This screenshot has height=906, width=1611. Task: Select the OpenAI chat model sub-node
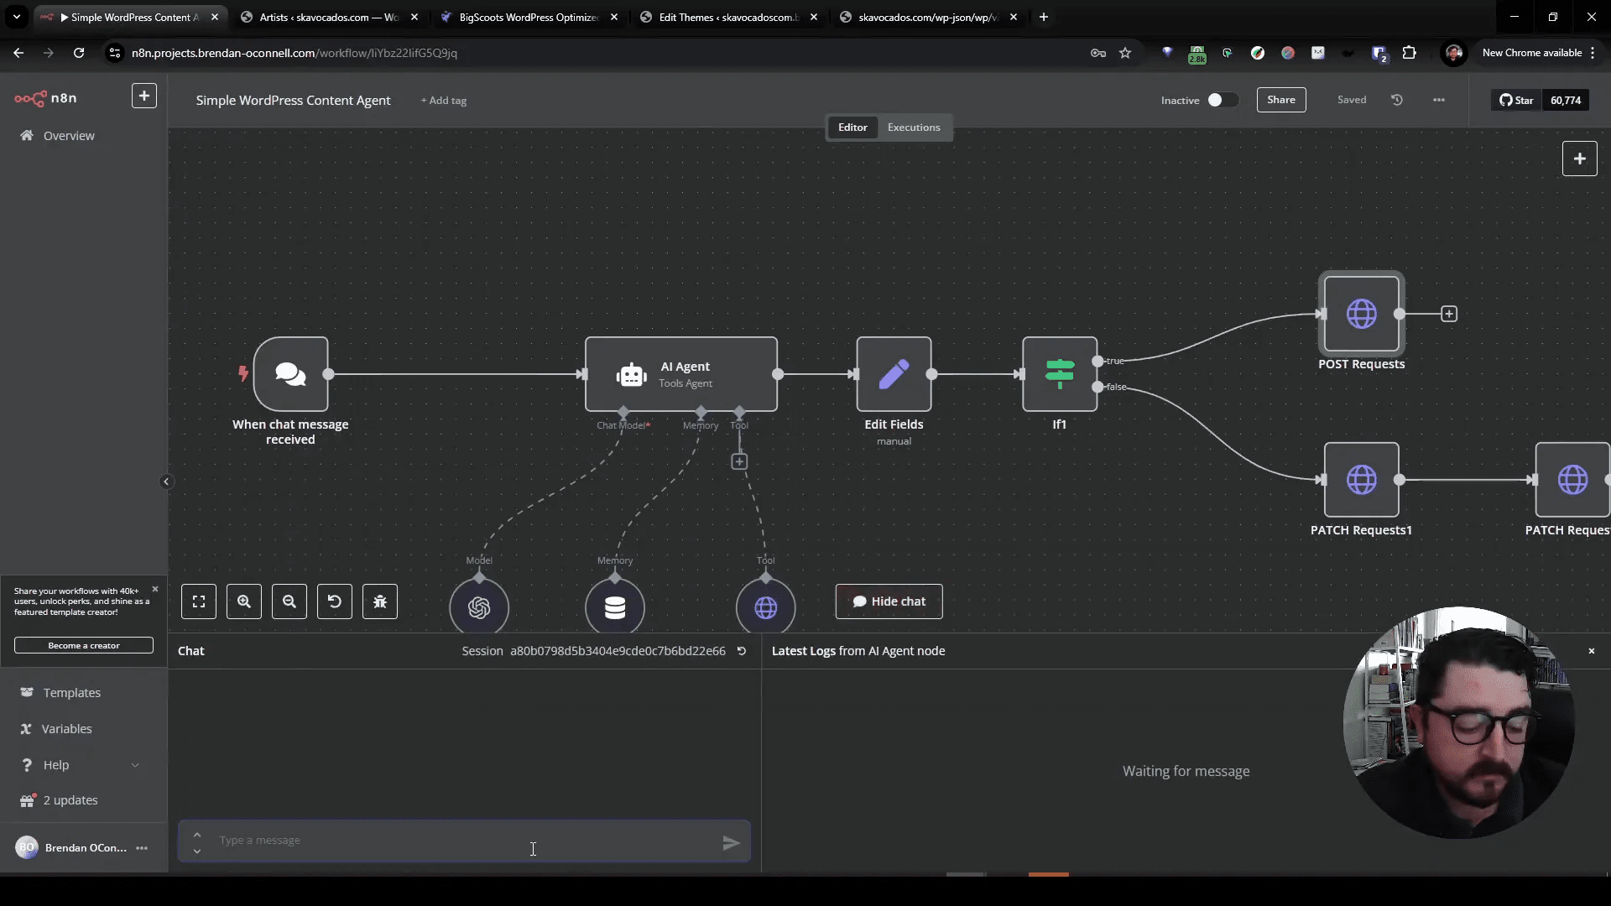[x=479, y=607]
